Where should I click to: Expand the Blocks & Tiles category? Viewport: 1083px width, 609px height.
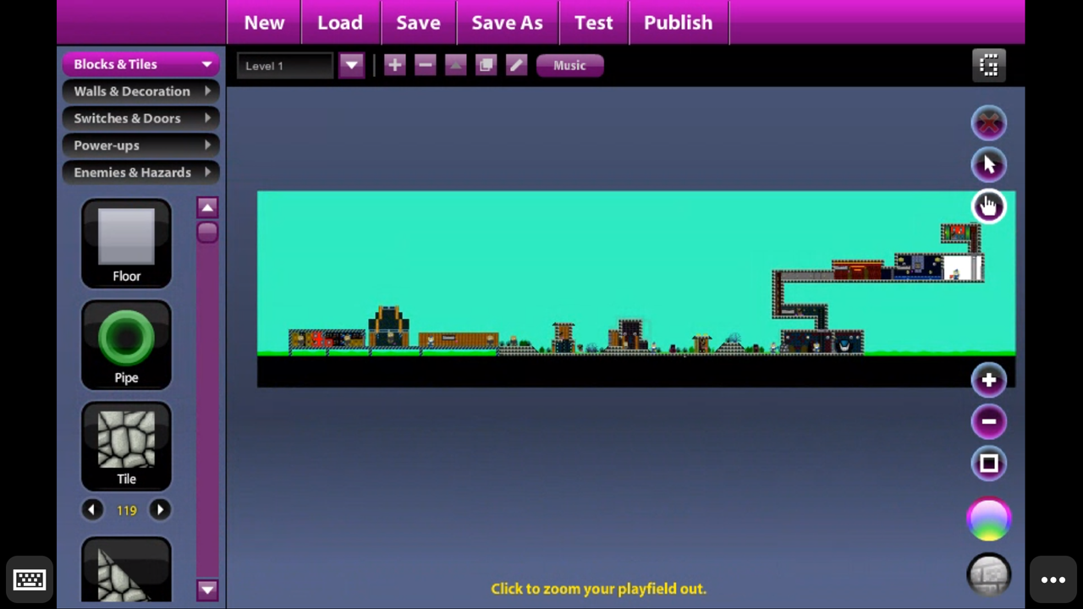tap(140, 64)
